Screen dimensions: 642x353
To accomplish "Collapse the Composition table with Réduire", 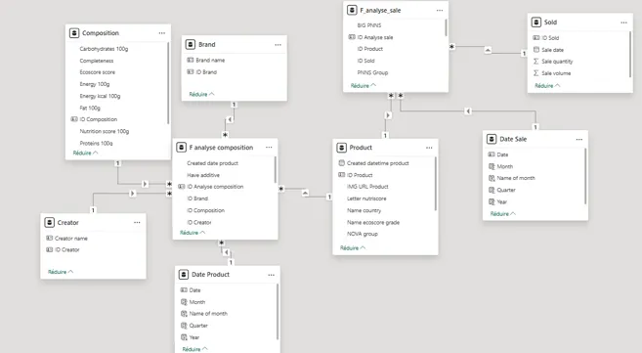I will tap(86, 153).
